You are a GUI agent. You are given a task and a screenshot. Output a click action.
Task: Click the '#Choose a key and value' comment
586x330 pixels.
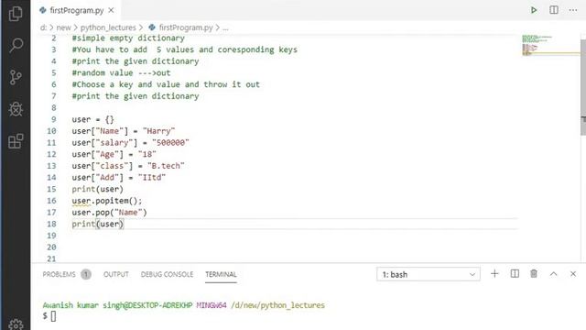(166, 84)
